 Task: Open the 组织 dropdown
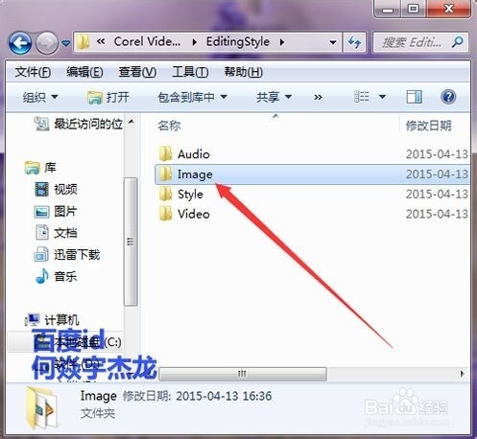(40, 97)
